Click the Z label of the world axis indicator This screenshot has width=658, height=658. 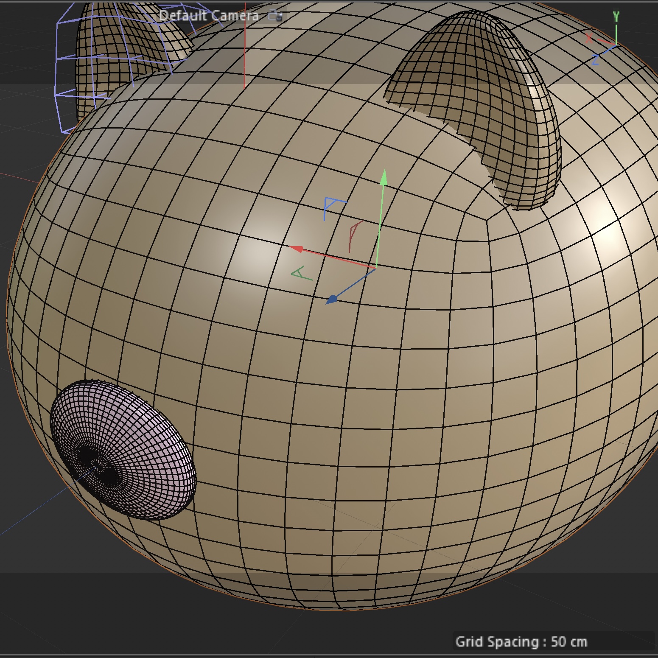pyautogui.click(x=595, y=60)
